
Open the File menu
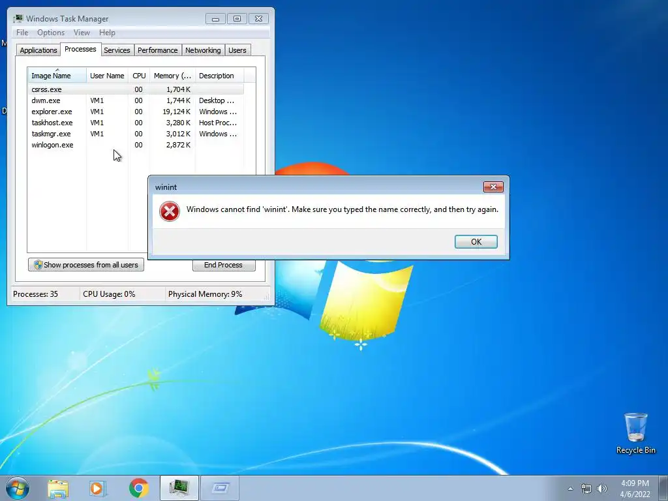tap(22, 33)
